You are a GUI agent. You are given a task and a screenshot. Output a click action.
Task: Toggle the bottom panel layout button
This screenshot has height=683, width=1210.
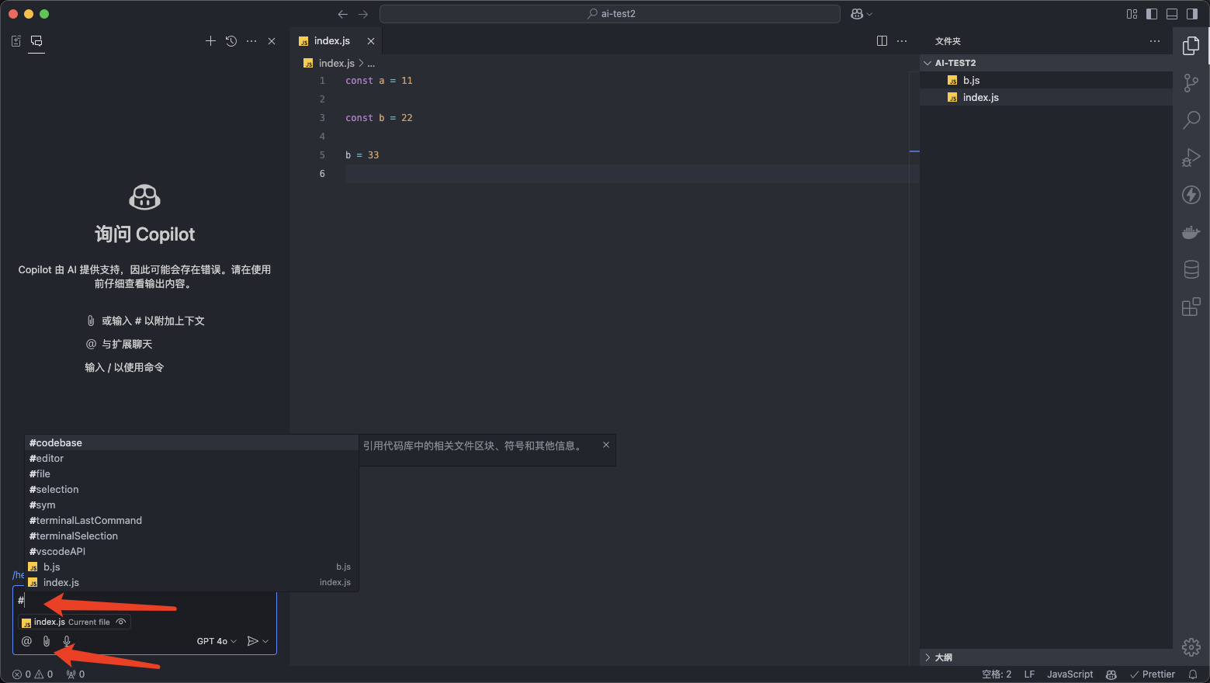point(1172,14)
